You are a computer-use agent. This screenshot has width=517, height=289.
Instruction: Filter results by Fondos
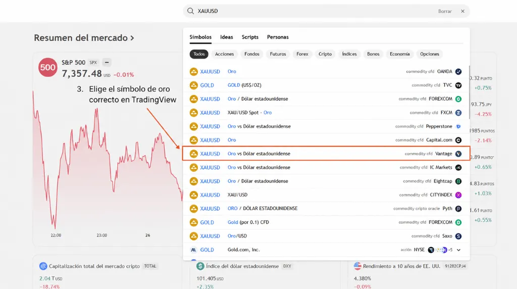coord(252,54)
